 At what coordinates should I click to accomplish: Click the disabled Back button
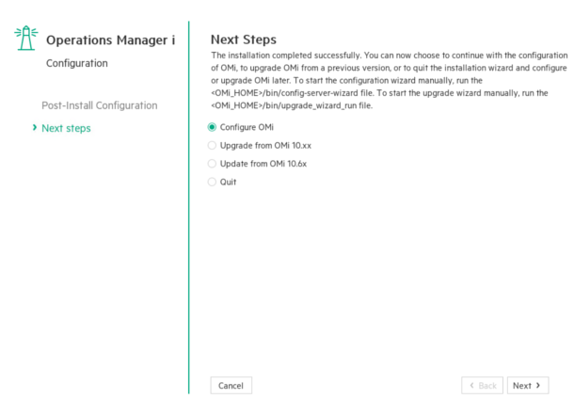click(482, 386)
